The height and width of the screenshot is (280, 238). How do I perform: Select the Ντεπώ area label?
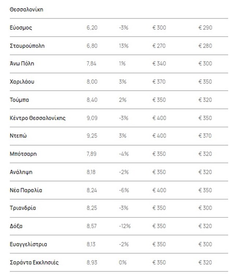tap(18, 136)
